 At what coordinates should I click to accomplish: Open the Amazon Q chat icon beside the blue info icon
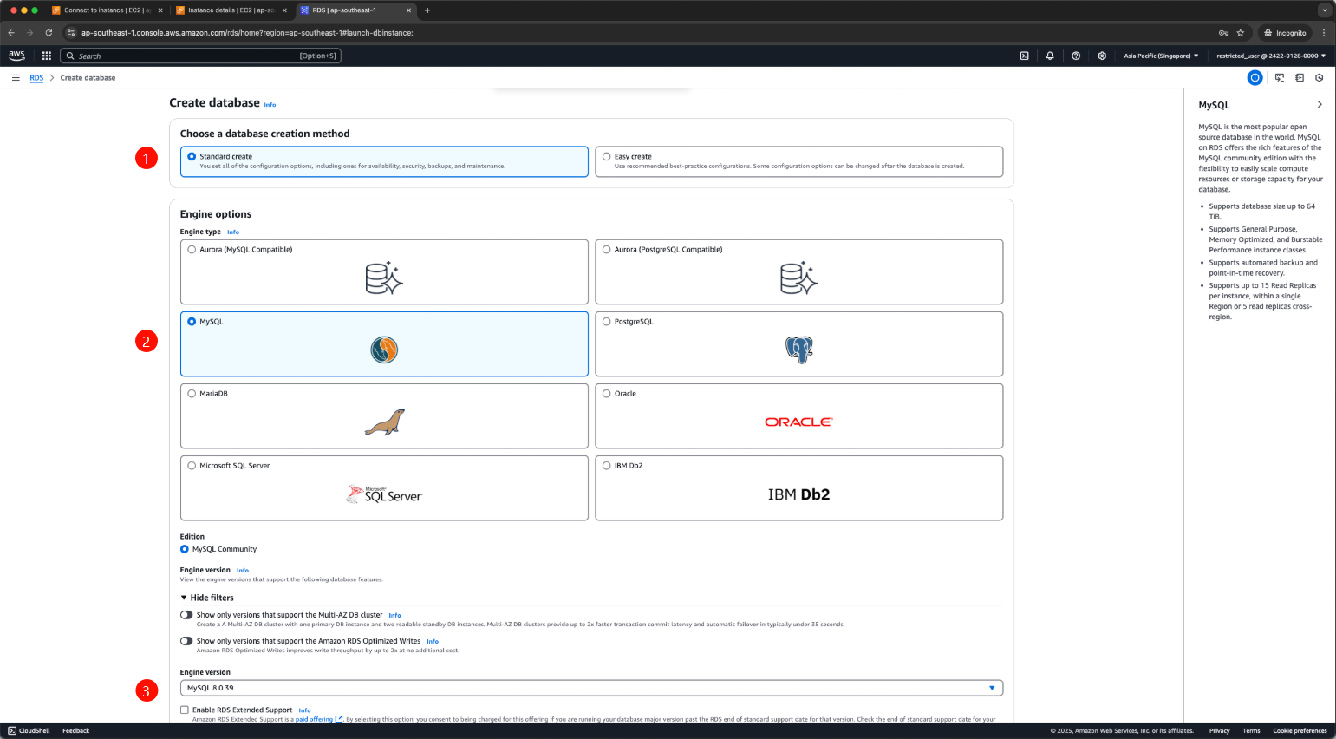(1280, 77)
